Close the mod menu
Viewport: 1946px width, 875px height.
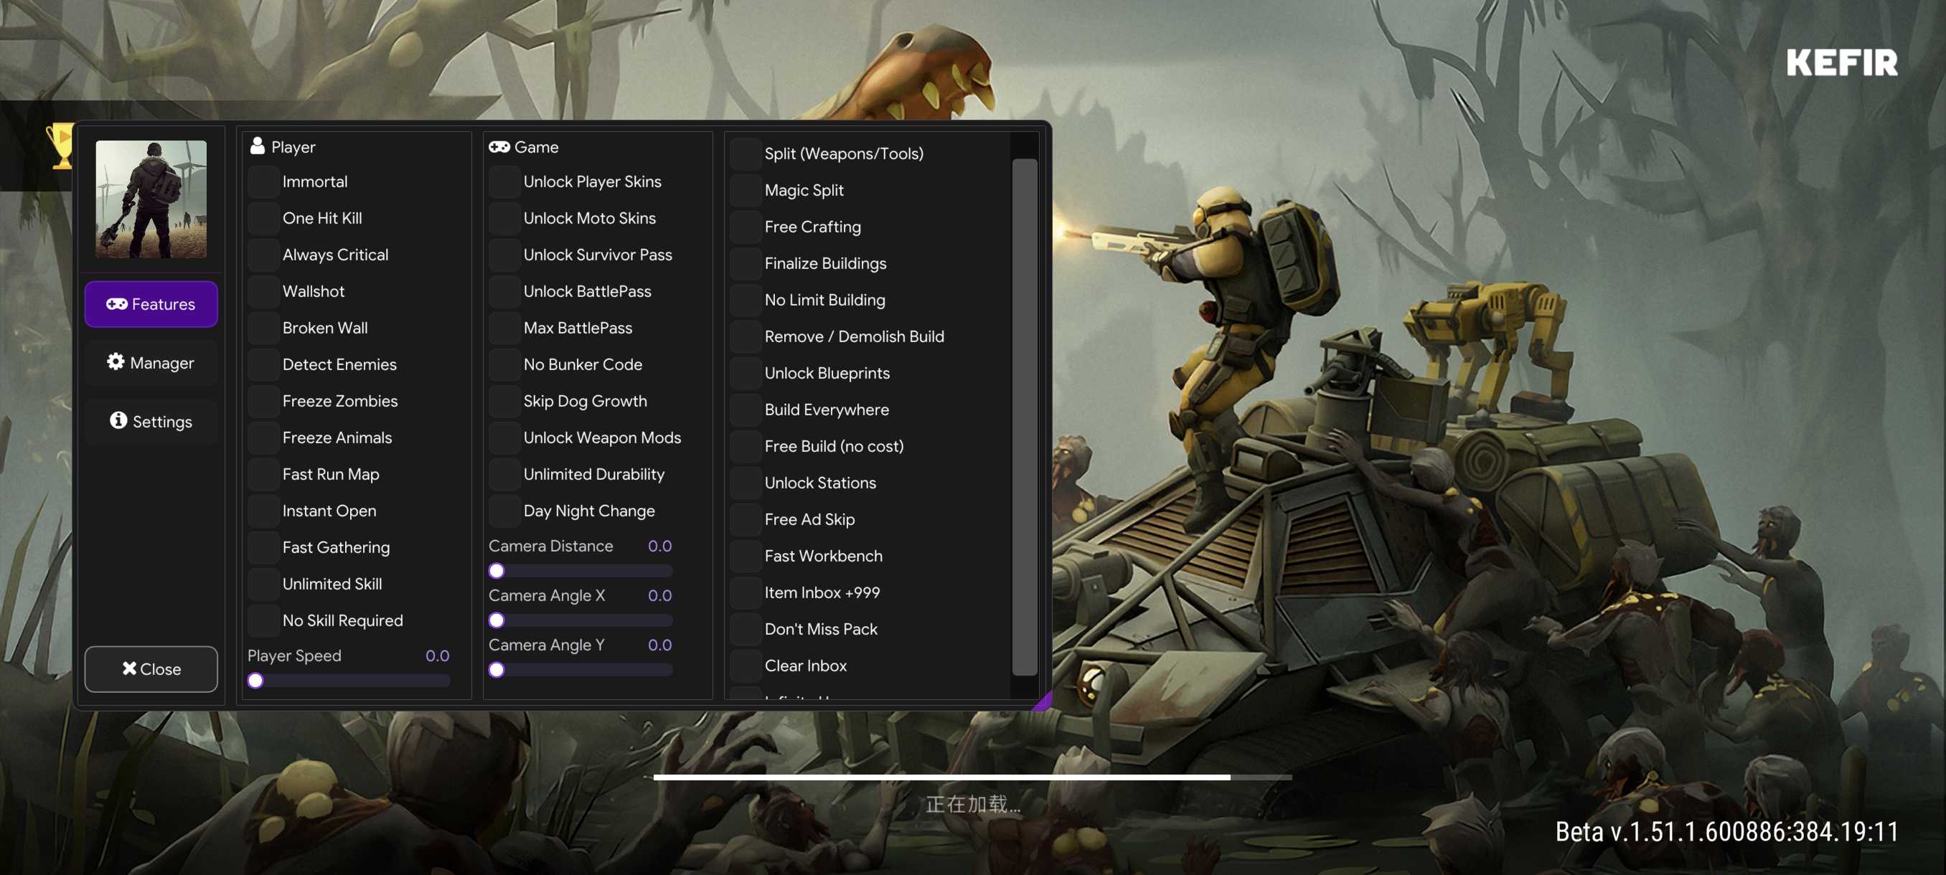[151, 669]
